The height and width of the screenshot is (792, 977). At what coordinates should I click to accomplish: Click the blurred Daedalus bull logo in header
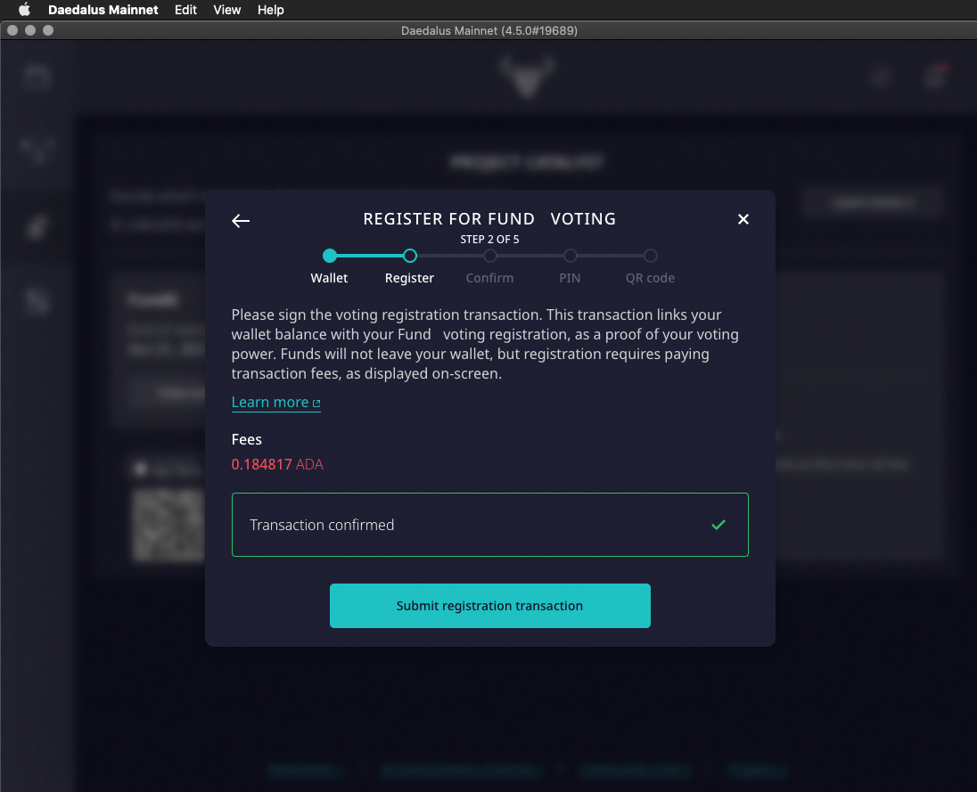(526, 75)
